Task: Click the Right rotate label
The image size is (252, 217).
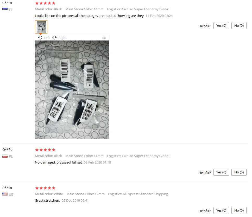Action: click(x=62, y=38)
